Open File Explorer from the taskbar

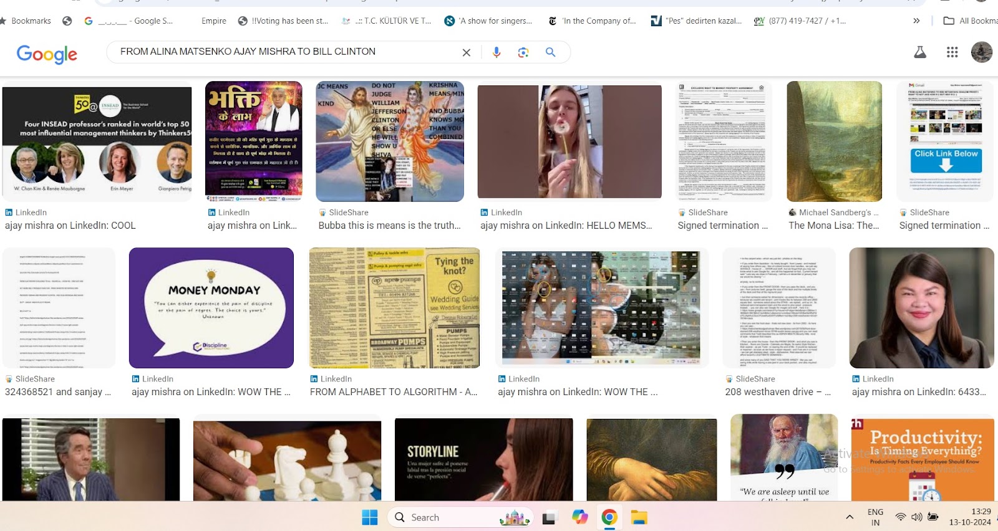click(639, 517)
